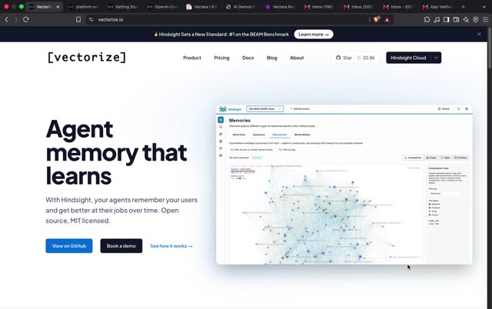Open the Docs nav link
The image size is (492, 309).
click(x=248, y=58)
